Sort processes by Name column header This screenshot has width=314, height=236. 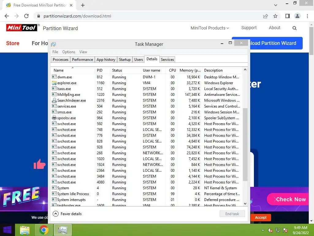click(72, 70)
